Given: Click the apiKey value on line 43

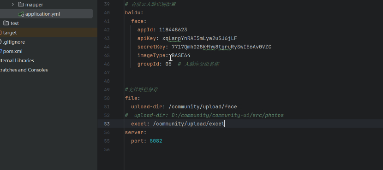Looking at the screenshot, I should (199, 38).
